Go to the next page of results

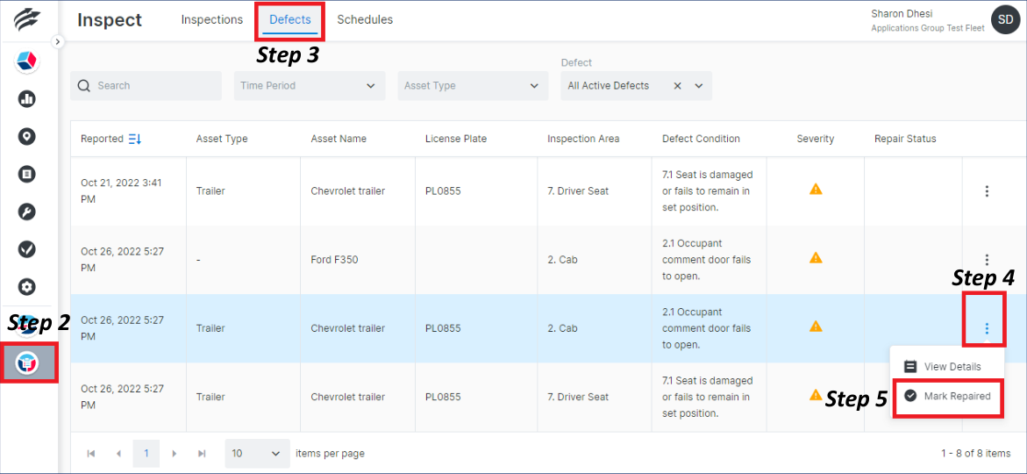(175, 453)
